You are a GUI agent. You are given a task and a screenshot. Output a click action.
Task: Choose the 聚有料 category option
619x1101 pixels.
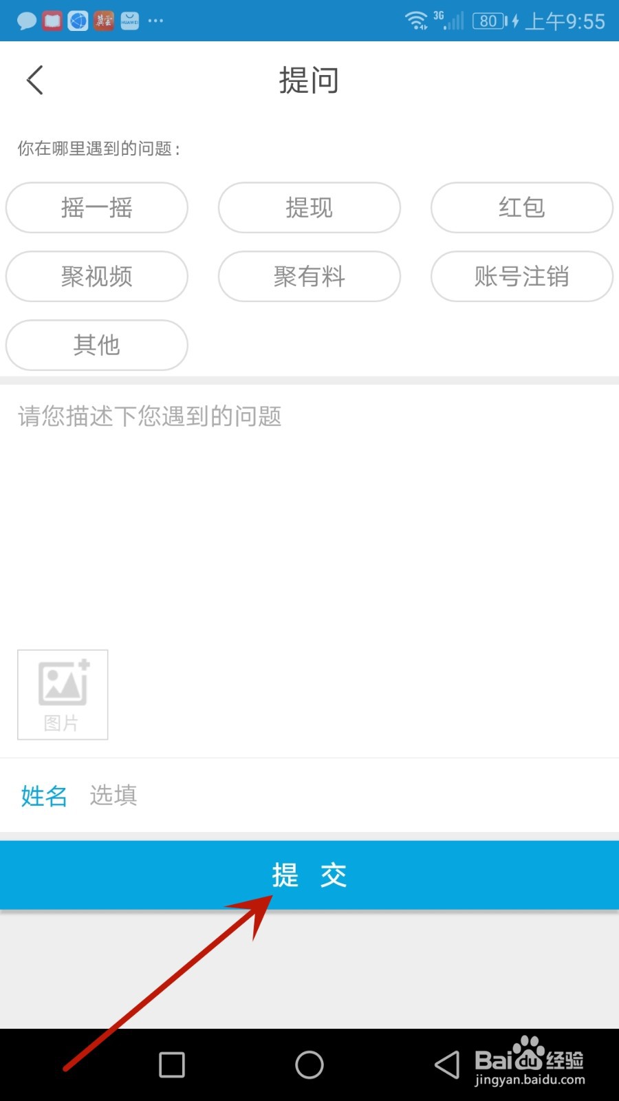coord(309,276)
